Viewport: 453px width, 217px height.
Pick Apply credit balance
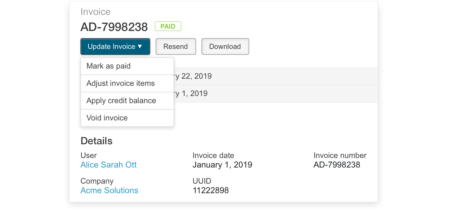[x=127, y=101]
